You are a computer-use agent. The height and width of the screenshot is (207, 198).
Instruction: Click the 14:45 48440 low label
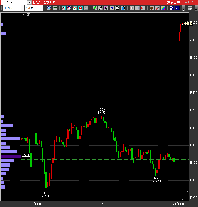tap(157, 180)
